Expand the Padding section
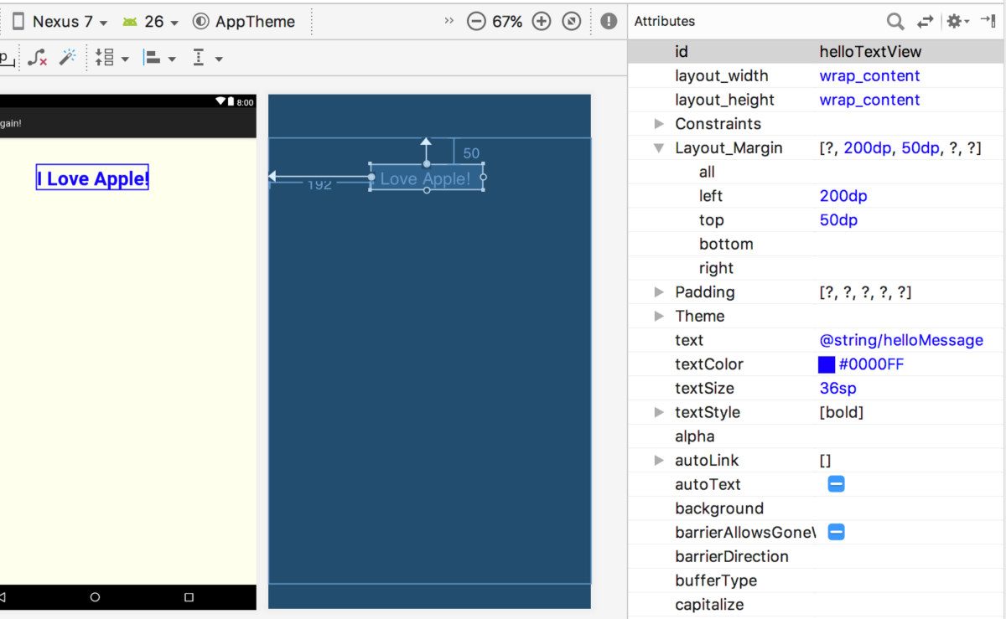 point(660,292)
